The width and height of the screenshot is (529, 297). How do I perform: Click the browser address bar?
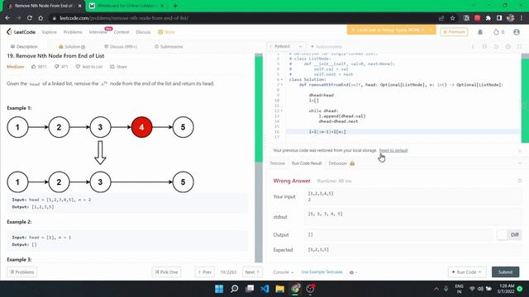pos(243,18)
